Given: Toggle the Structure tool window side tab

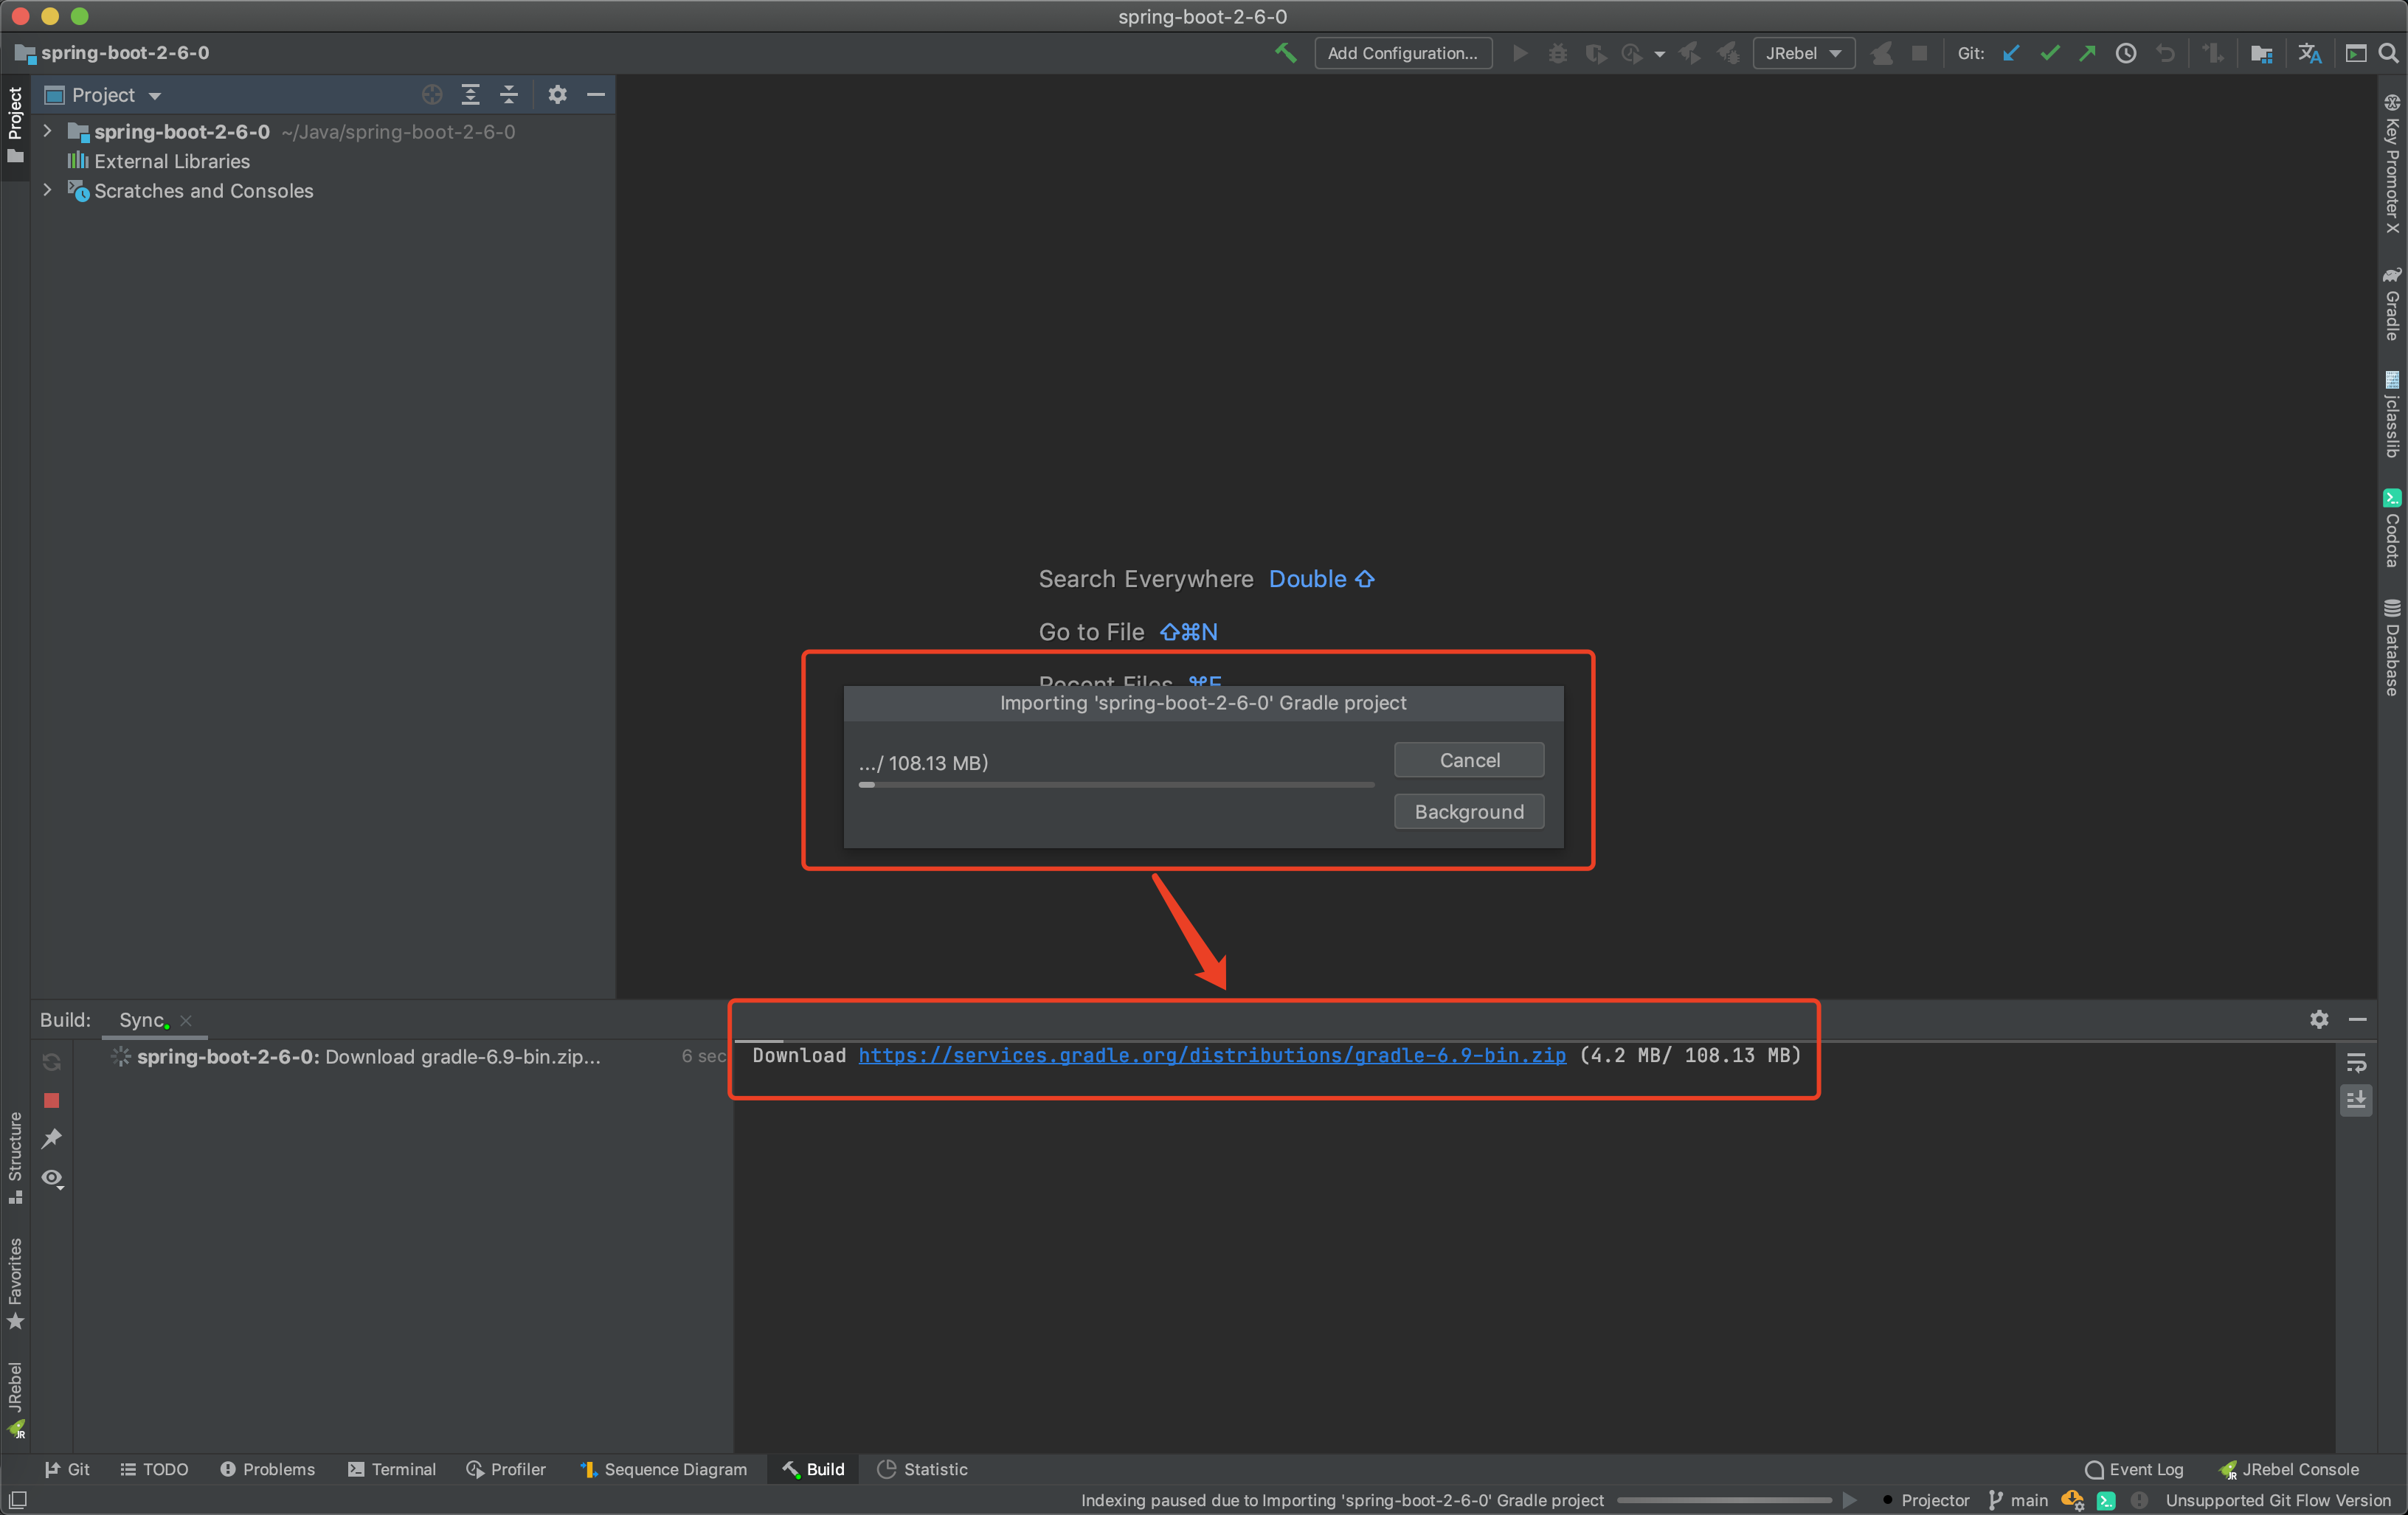Looking at the screenshot, I should coord(15,1158).
